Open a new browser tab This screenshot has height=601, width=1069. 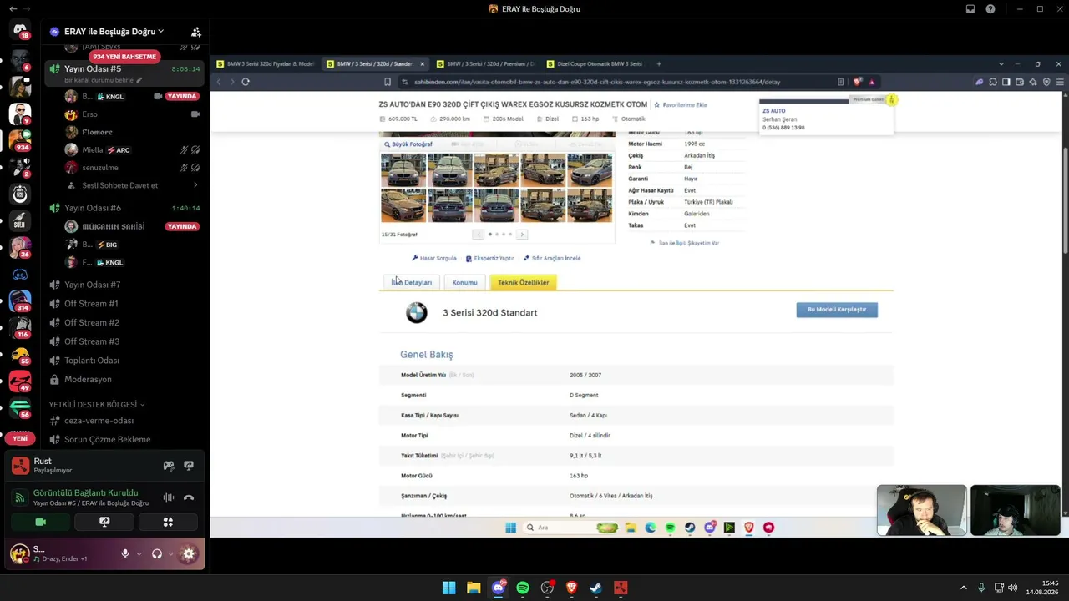(659, 64)
